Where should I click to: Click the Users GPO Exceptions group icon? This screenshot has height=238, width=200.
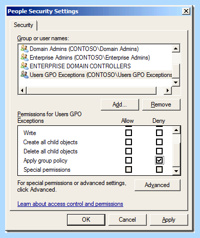pyautogui.click(x=25, y=74)
